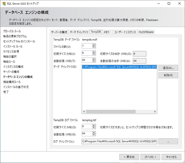Image resolution: width=185 pixels, height=163 pixels.
Task: Decrease log file initial size (初期サイズ (MB)(S)) down arrow
Action: 94,128
